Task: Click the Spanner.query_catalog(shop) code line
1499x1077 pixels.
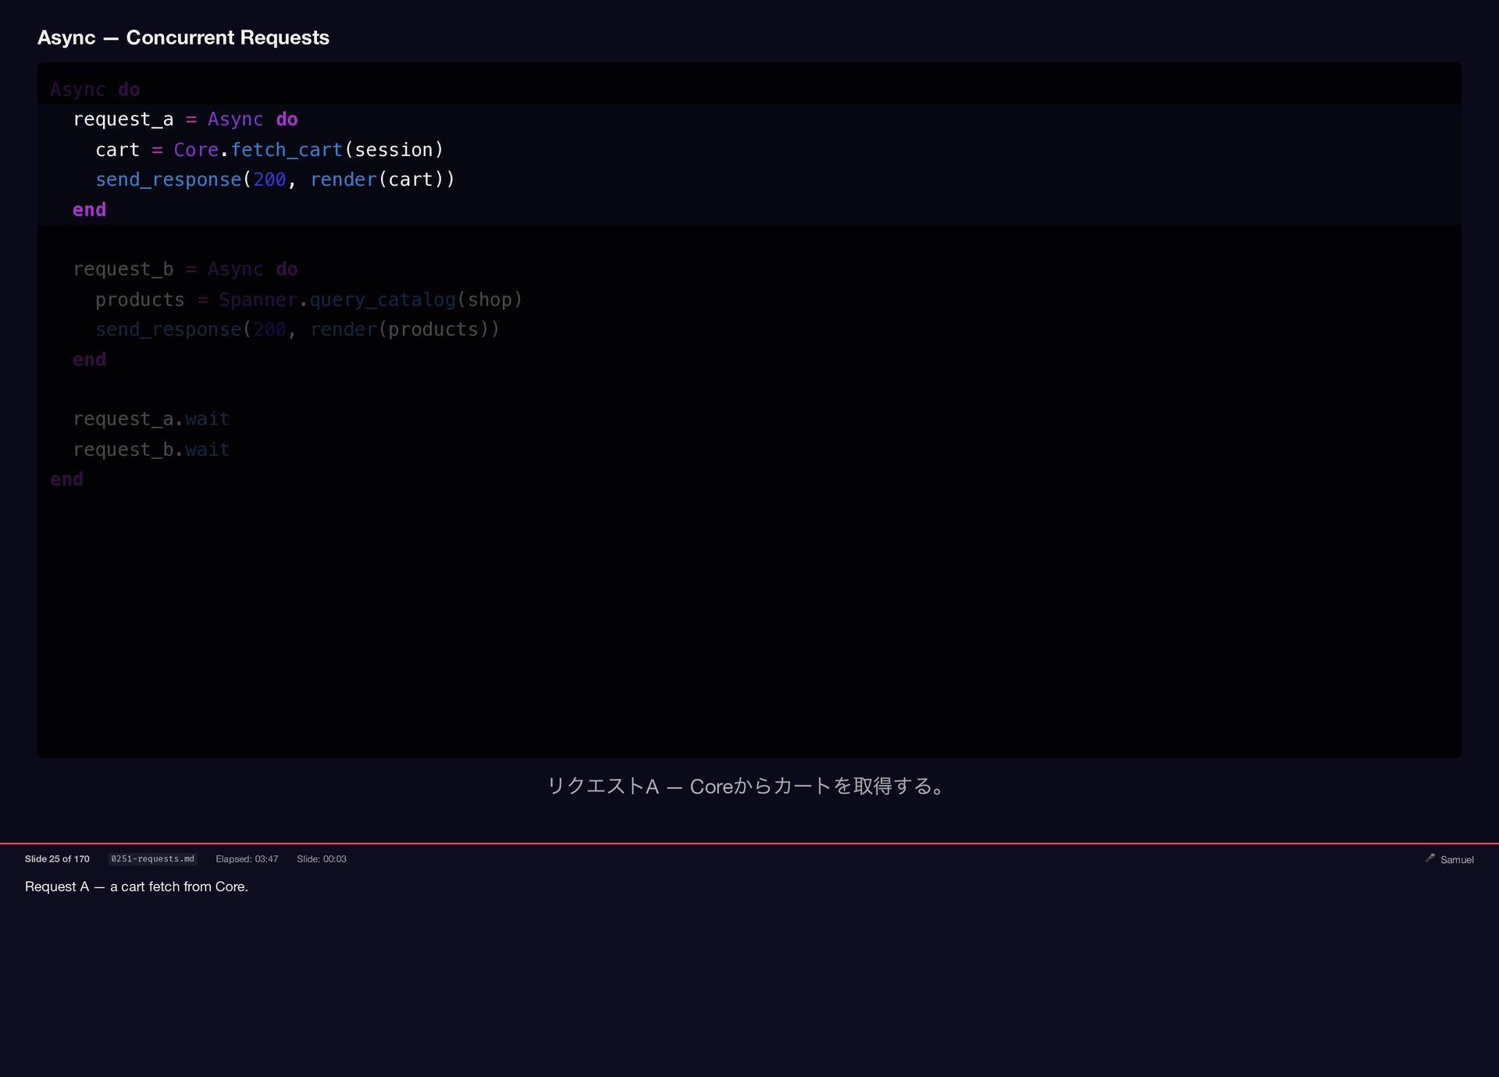Action: pyautogui.click(x=308, y=300)
